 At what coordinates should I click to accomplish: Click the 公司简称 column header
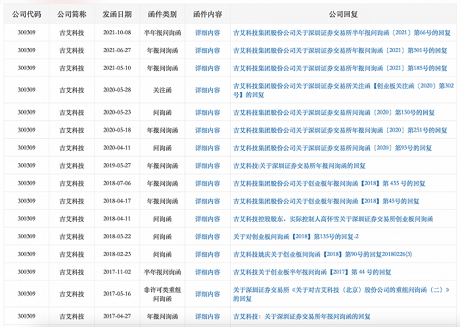click(72, 14)
